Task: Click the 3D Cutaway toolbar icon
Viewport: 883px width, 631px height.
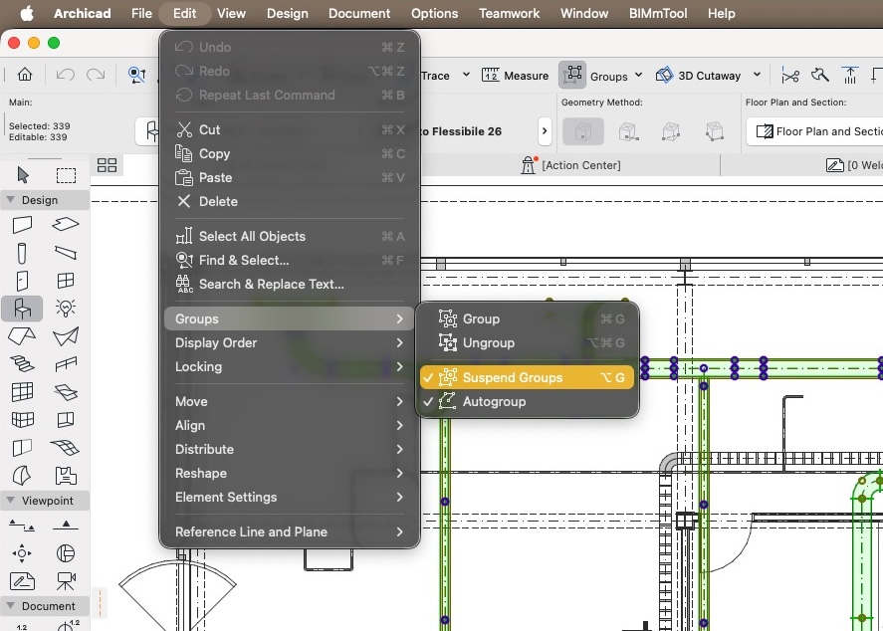Action: coord(665,75)
